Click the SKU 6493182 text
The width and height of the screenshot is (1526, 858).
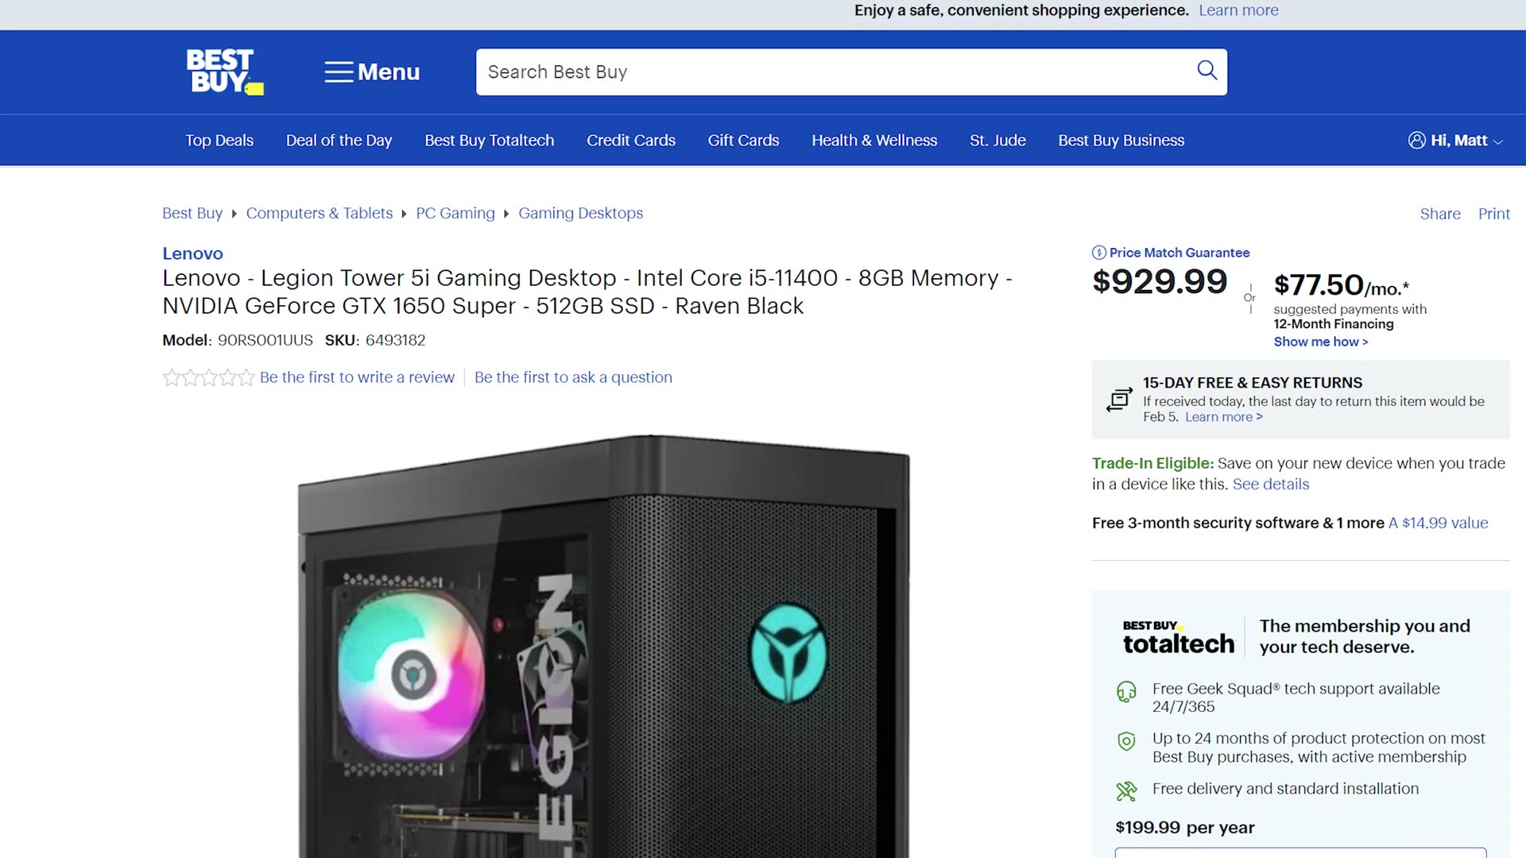click(375, 340)
